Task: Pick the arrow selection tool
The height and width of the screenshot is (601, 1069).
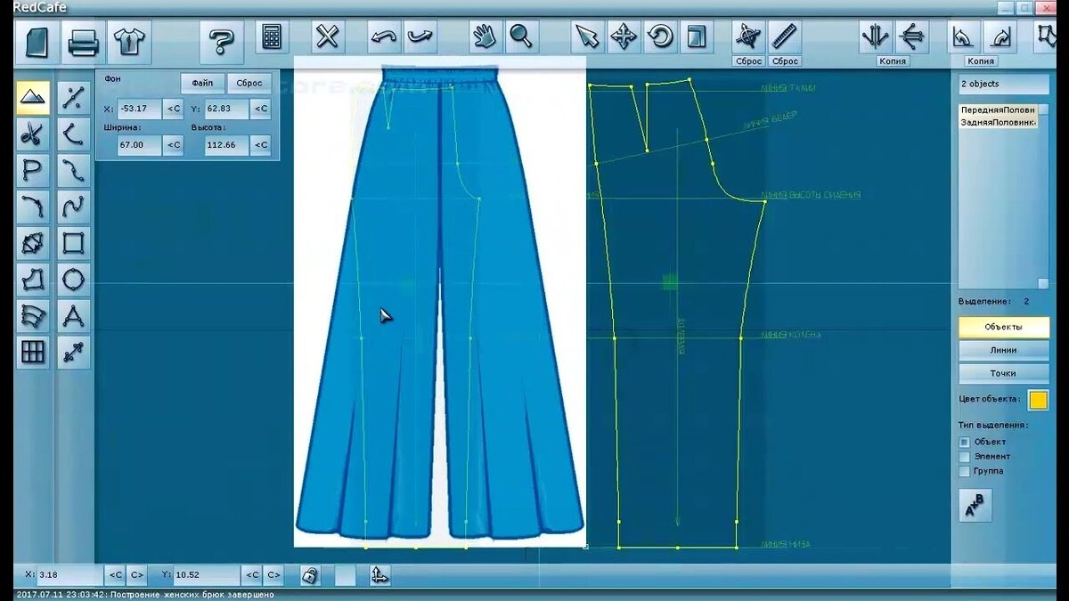Action: pos(586,37)
